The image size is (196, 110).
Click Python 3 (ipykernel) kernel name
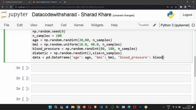[175, 25]
